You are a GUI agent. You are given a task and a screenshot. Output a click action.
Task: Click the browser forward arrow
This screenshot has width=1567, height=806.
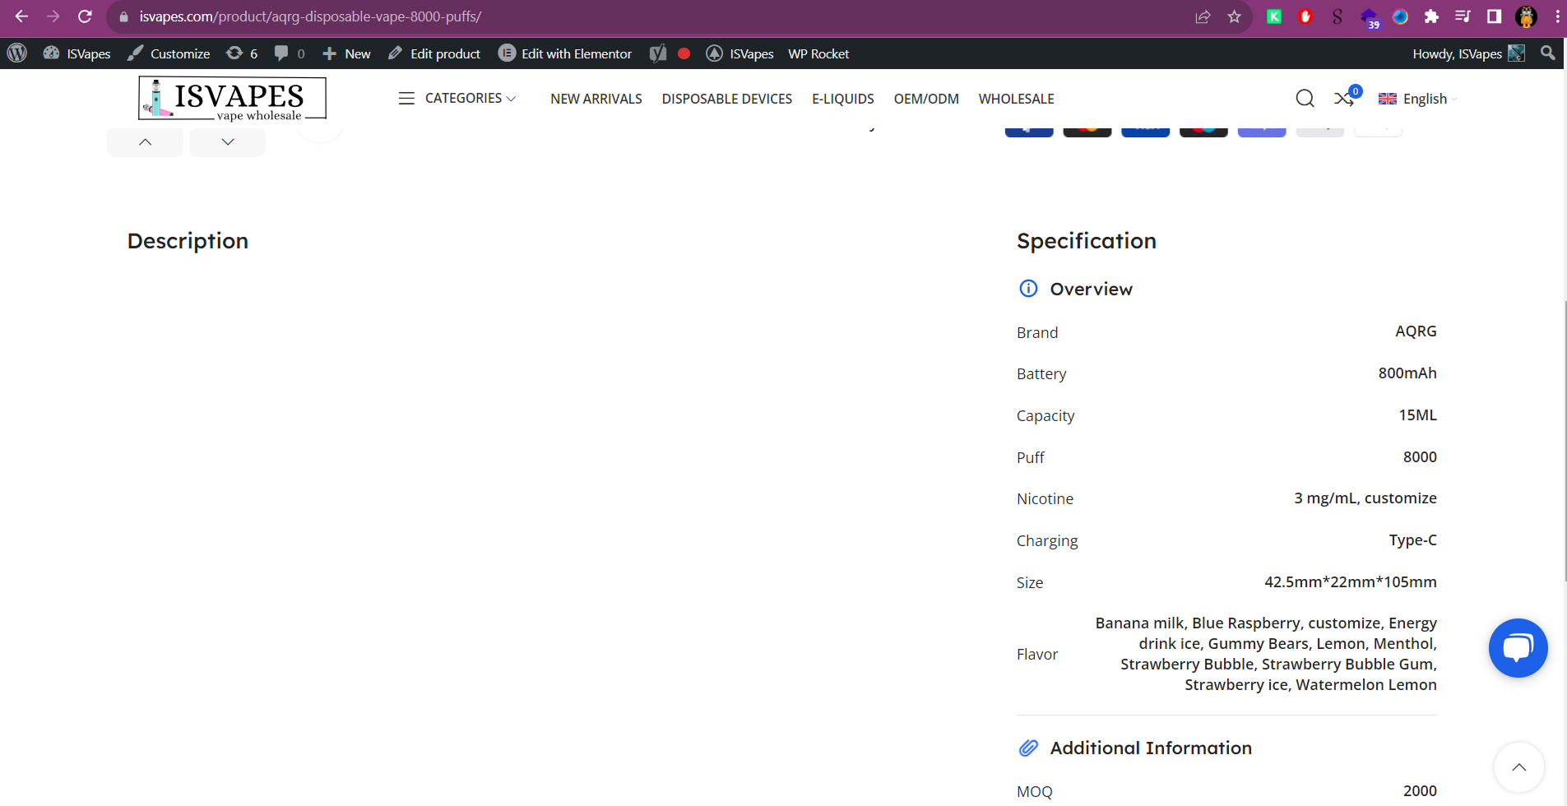coord(53,16)
